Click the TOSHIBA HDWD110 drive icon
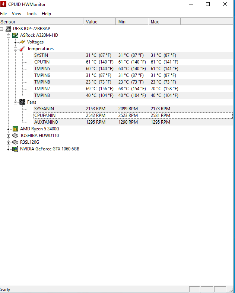Screen dimensions: 235x293 tap(15, 136)
